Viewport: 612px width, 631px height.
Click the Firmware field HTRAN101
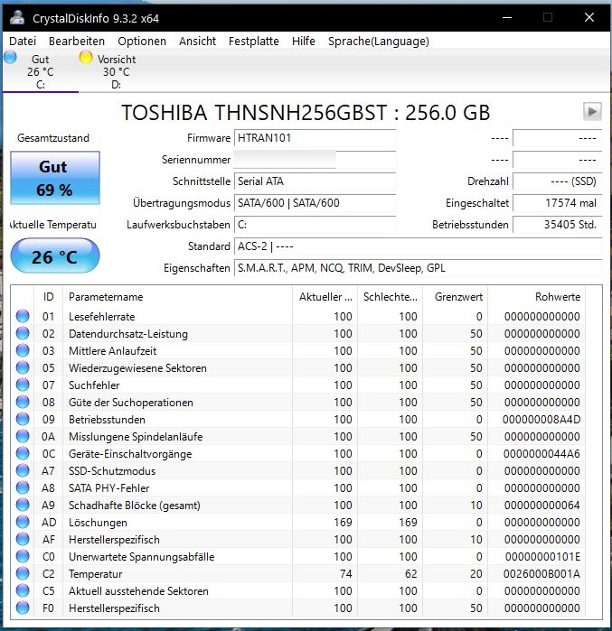click(x=315, y=138)
